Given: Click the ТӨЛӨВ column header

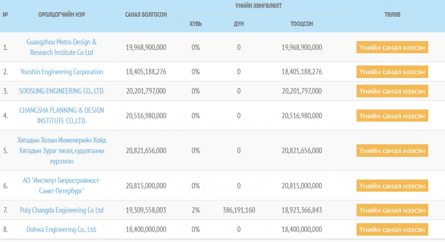Looking at the screenshot, I should coord(392,14).
